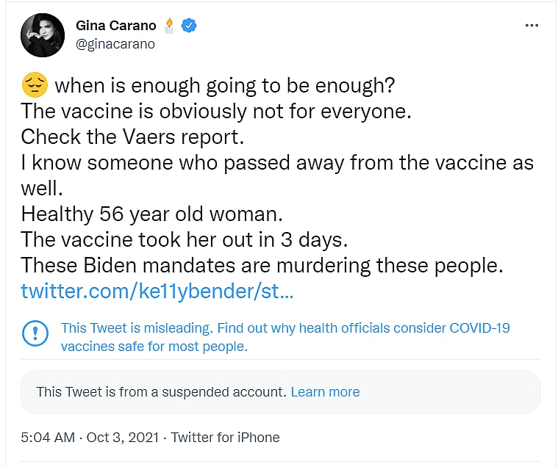Click the 'Twitter for iPhone' source label
The width and height of the screenshot is (558, 467).
click(x=225, y=437)
